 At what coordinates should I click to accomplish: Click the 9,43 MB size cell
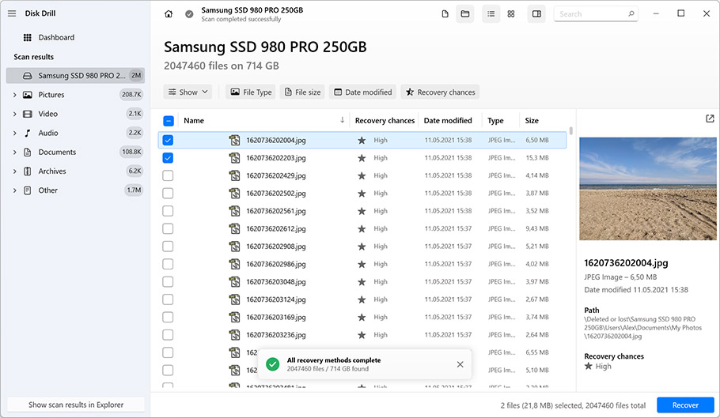[537, 228]
